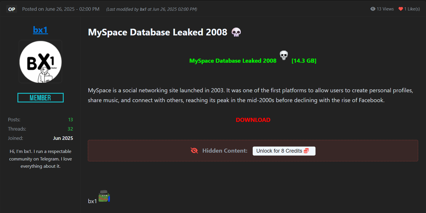Screen dimensions: 426x213
Task: Click the skull emoji in green heading
Action: pyautogui.click(x=284, y=55)
